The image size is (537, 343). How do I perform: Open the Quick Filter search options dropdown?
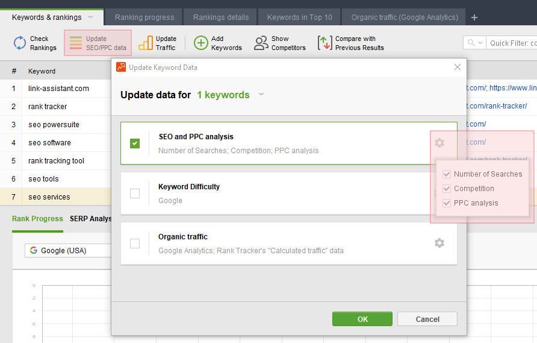click(480, 43)
